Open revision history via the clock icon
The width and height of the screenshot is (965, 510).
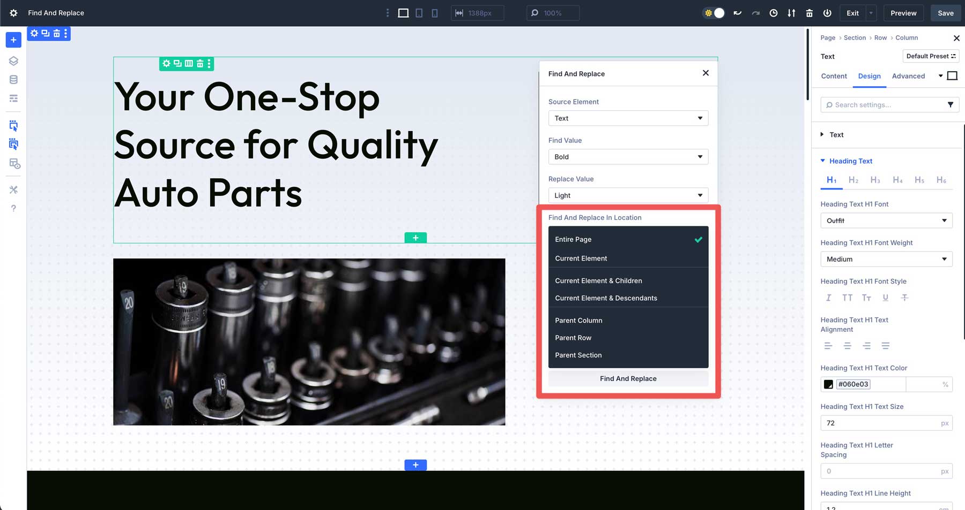click(x=773, y=13)
